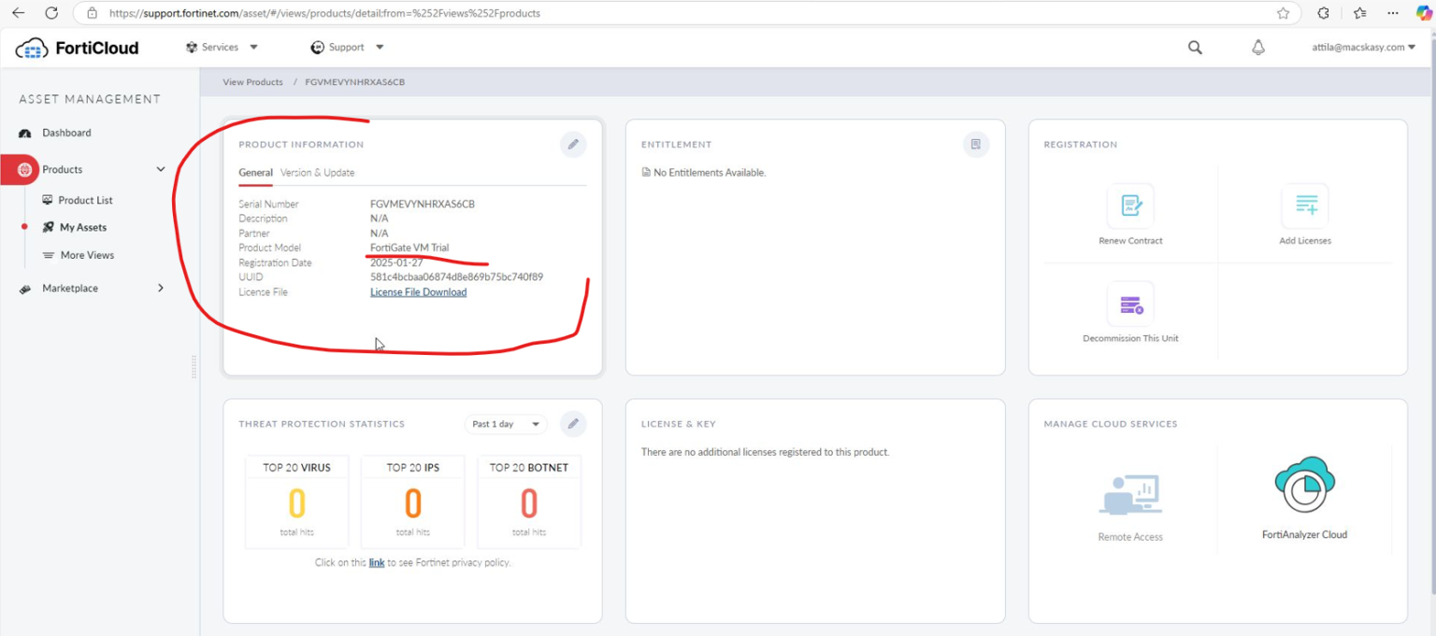Collapse the Products sidebar section
This screenshot has width=1436, height=636.
160,169
